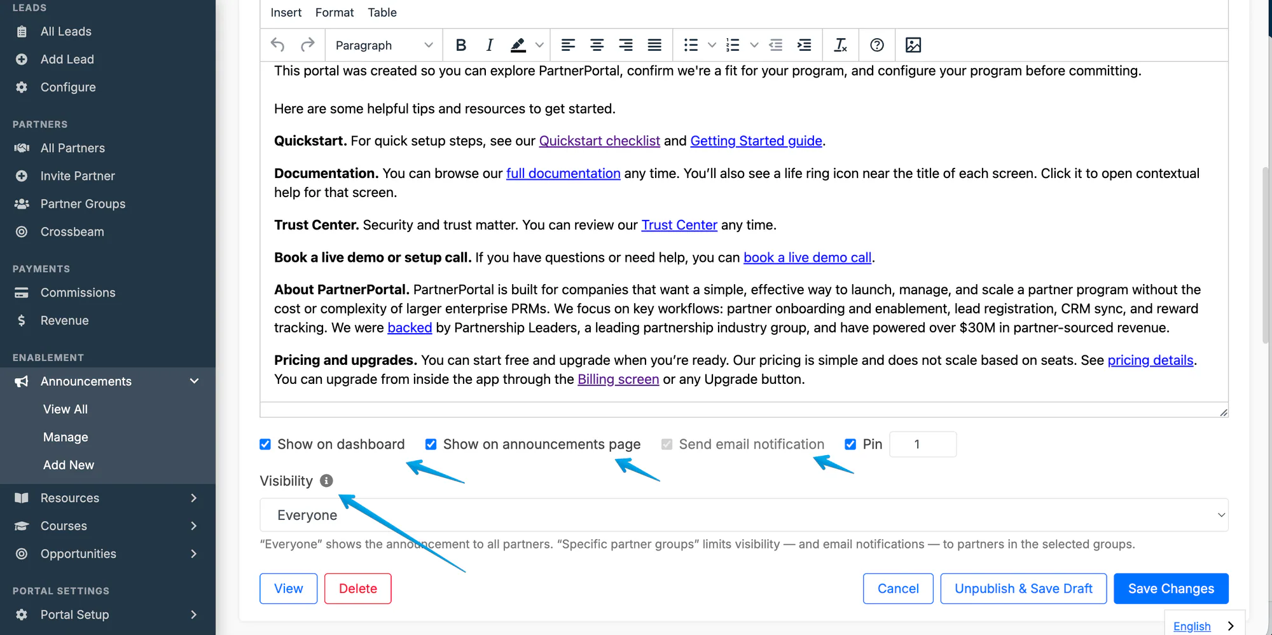Viewport: 1272px width, 635px height.
Task: Select View All announcements
Action: [x=66, y=409]
